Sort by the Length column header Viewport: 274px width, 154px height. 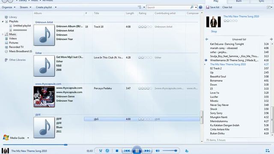pyautogui.click(x=130, y=13)
